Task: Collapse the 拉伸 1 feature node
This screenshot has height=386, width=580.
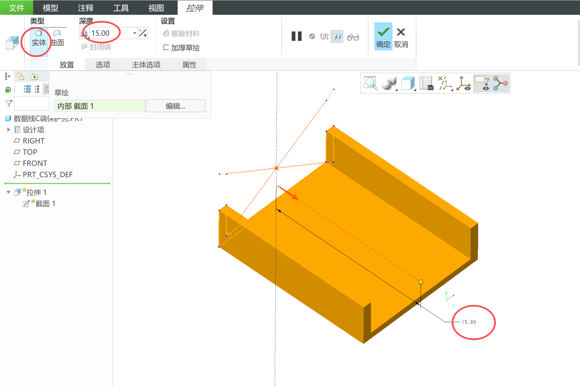Action: coord(8,192)
